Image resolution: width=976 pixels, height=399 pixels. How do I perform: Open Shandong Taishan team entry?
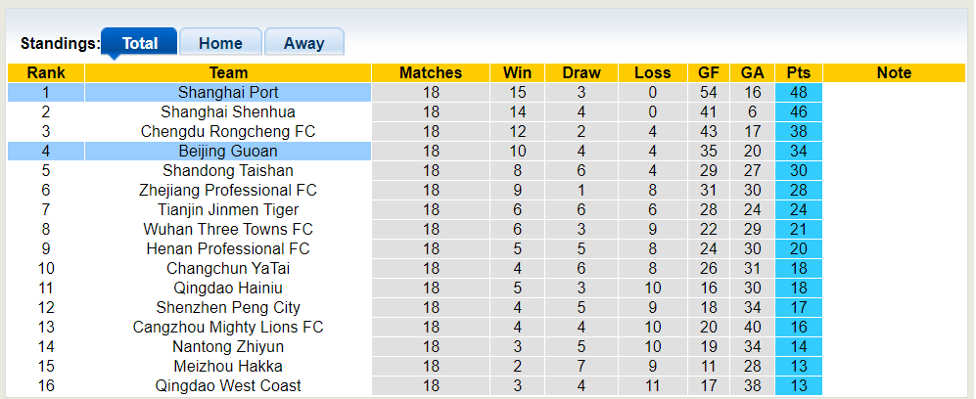tap(228, 170)
